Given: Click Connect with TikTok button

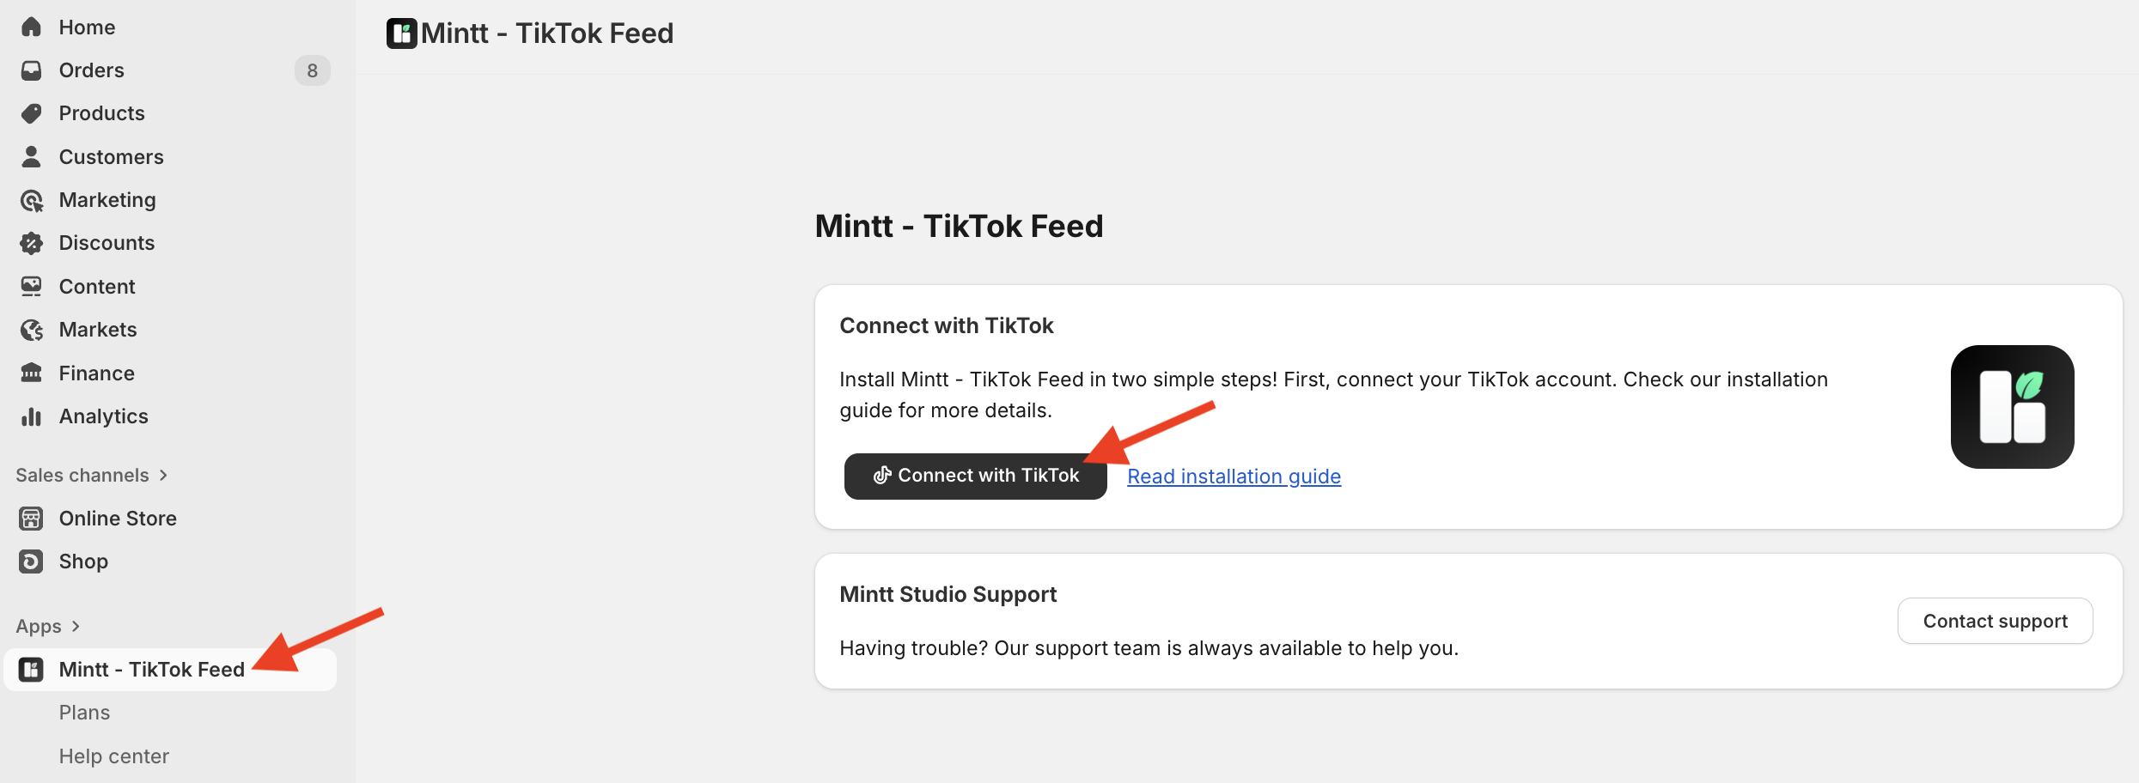Looking at the screenshot, I should coord(975,475).
